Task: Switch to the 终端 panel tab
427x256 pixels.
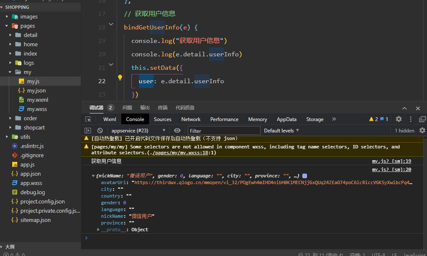Action: pyautogui.click(x=163, y=108)
